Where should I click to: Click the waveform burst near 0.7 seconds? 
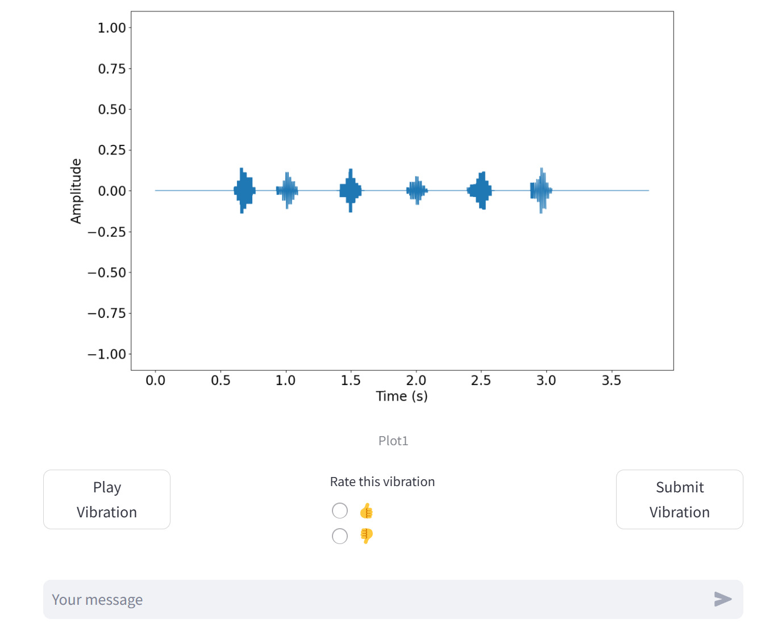click(x=244, y=191)
